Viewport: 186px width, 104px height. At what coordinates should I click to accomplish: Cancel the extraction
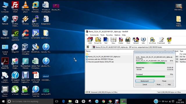[145, 85]
